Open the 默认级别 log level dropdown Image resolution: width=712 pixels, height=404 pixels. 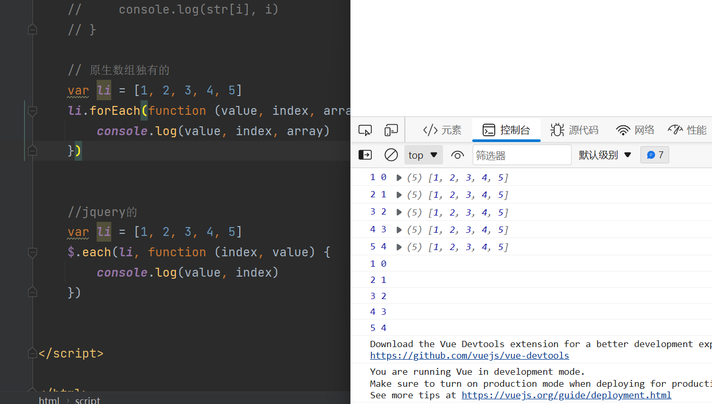[605, 155]
